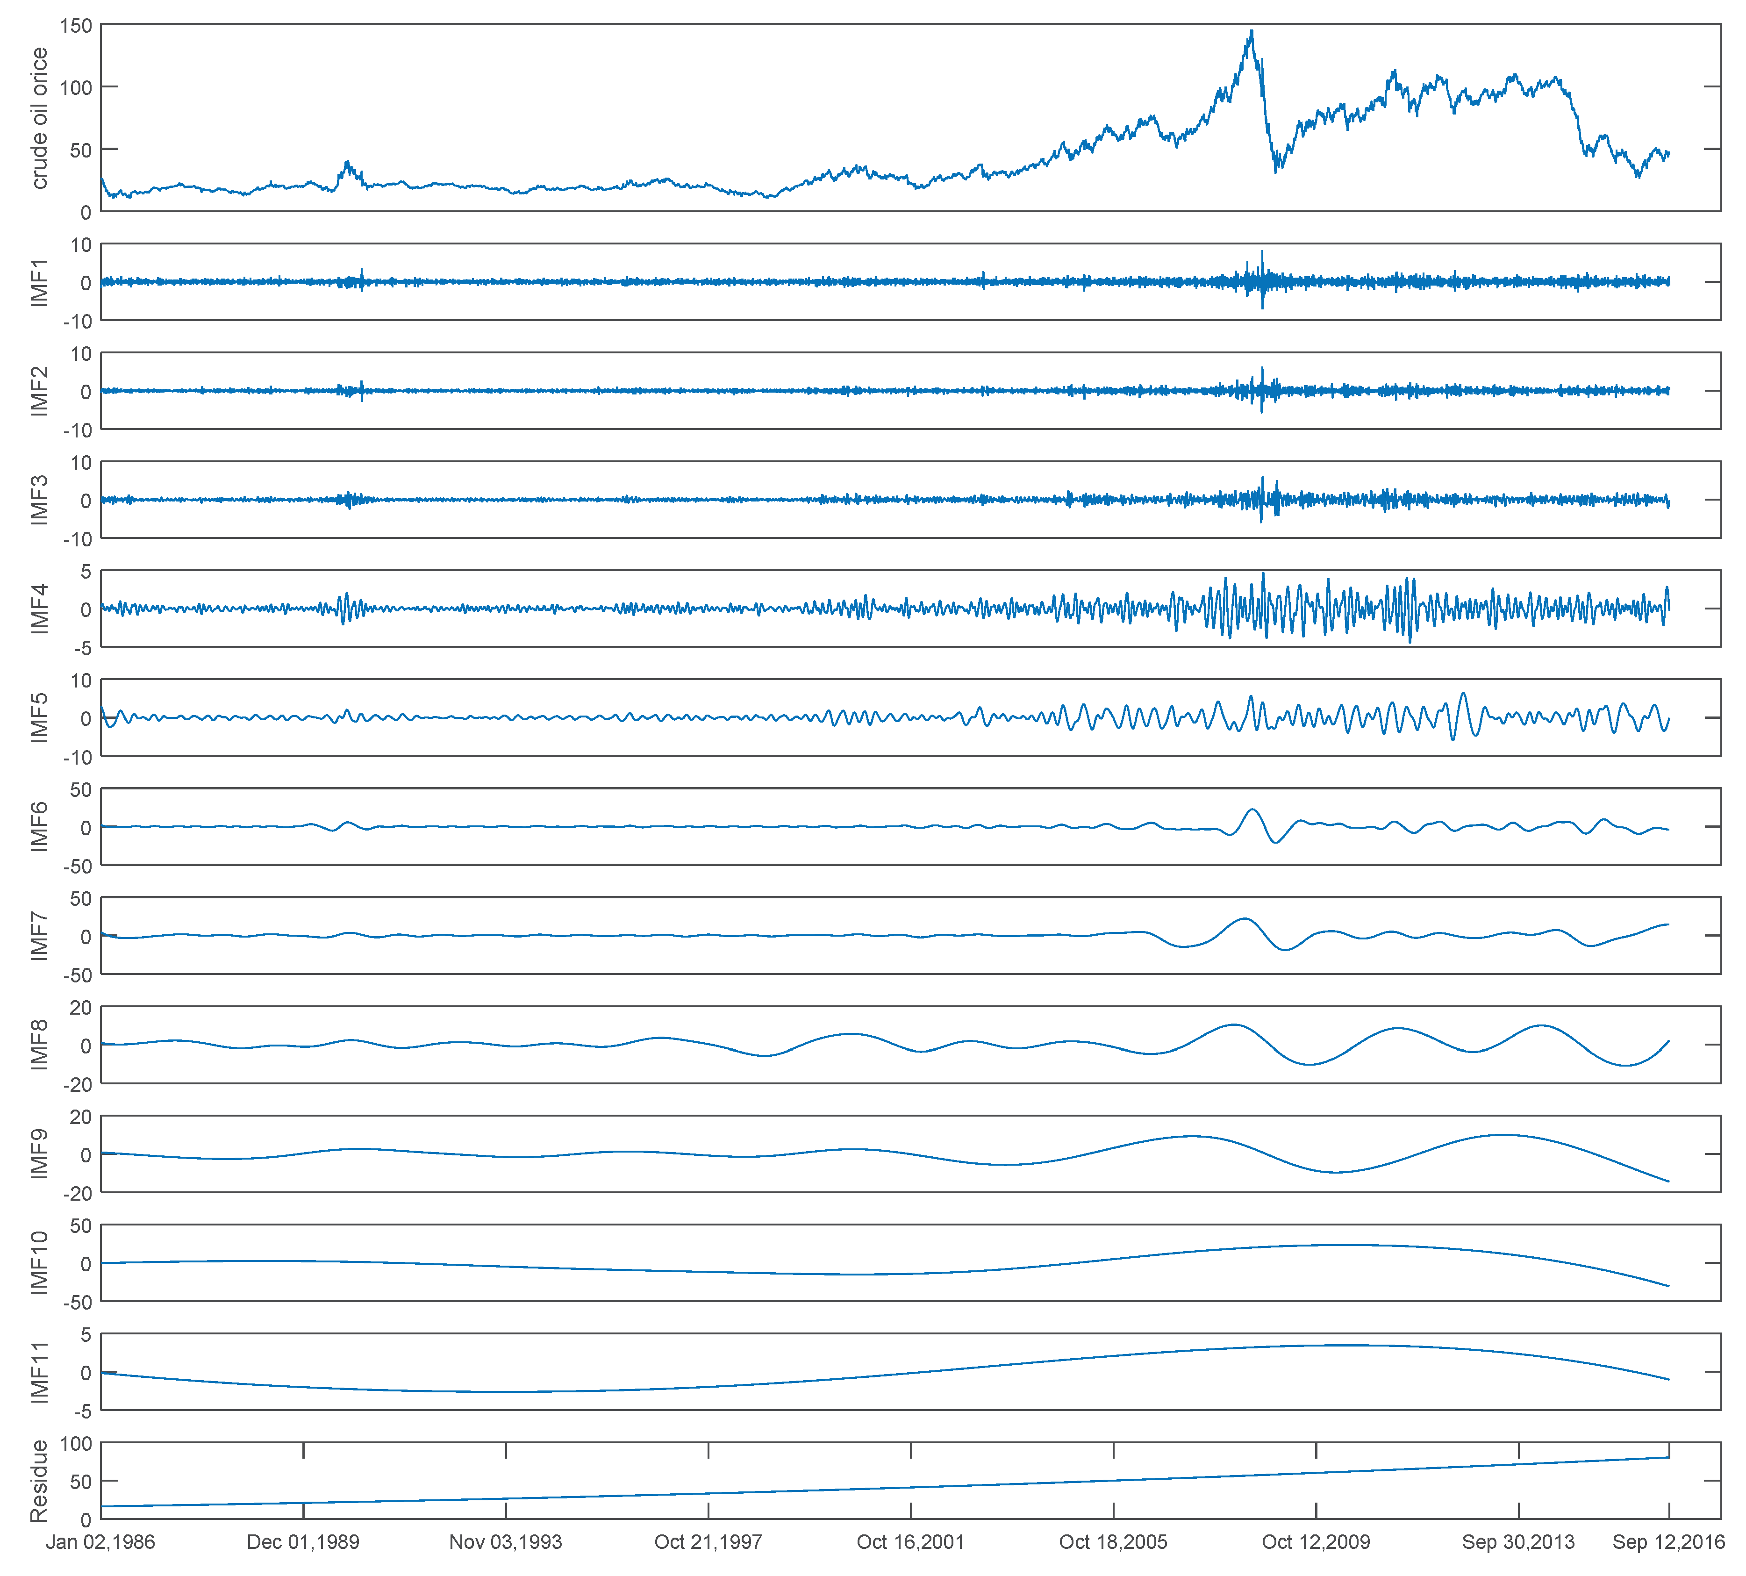Click the 'crude oil orice' y-axis label
The width and height of the screenshot is (1746, 1576).
[x=39, y=118]
